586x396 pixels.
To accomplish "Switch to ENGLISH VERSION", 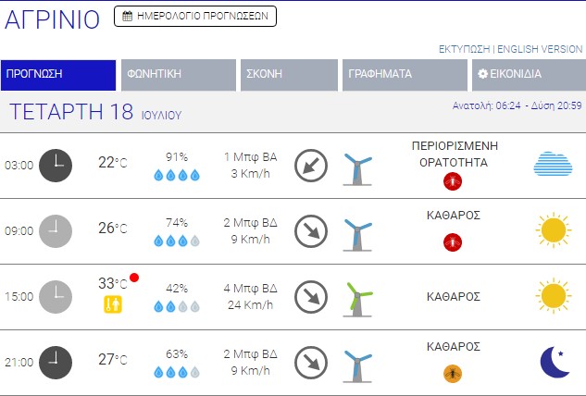I will pyautogui.click(x=540, y=48).
